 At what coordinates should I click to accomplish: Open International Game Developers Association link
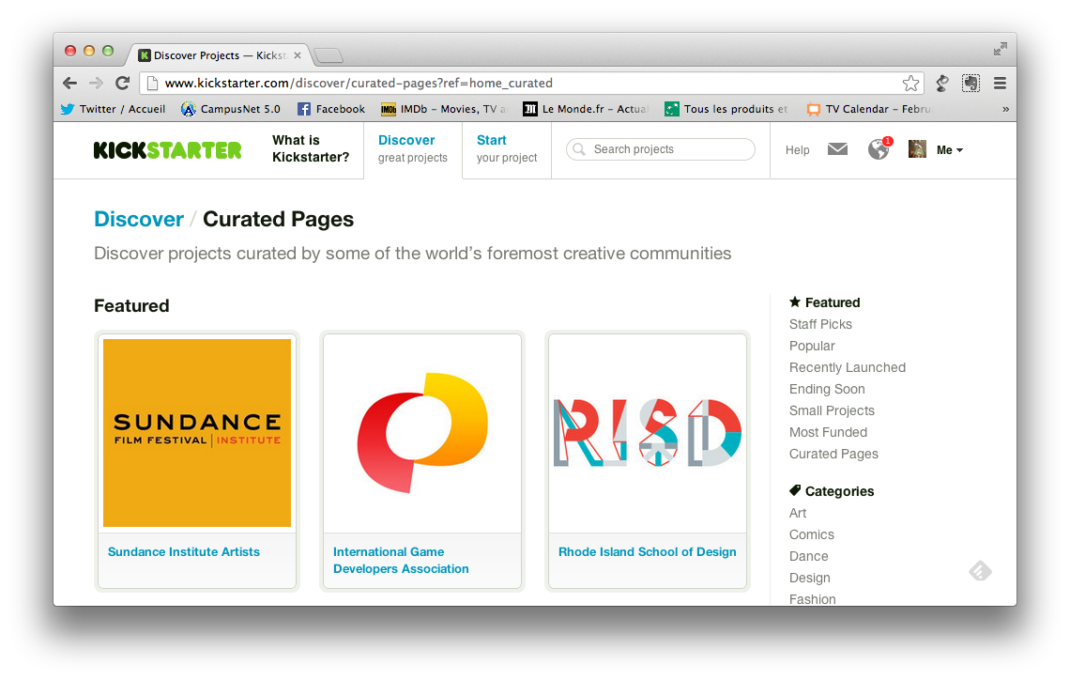click(x=401, y=560)
